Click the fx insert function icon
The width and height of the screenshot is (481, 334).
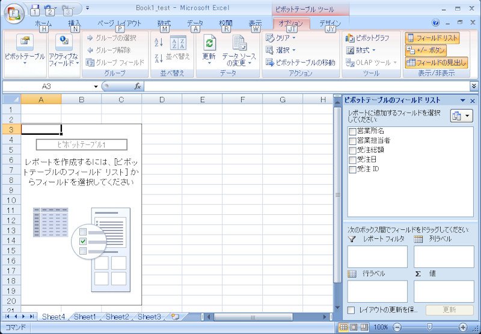coord(138,87)
